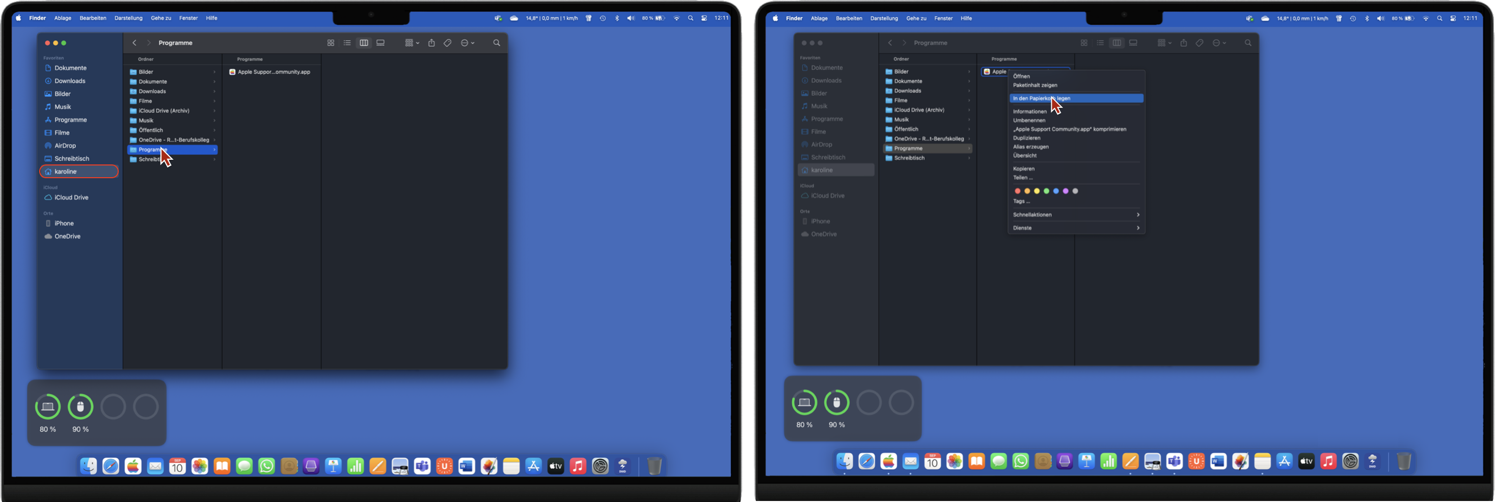Launch Photos from the left screenshot's Dock
The width and height of the screenshot is (1495, 502).
tap(200, 465)
